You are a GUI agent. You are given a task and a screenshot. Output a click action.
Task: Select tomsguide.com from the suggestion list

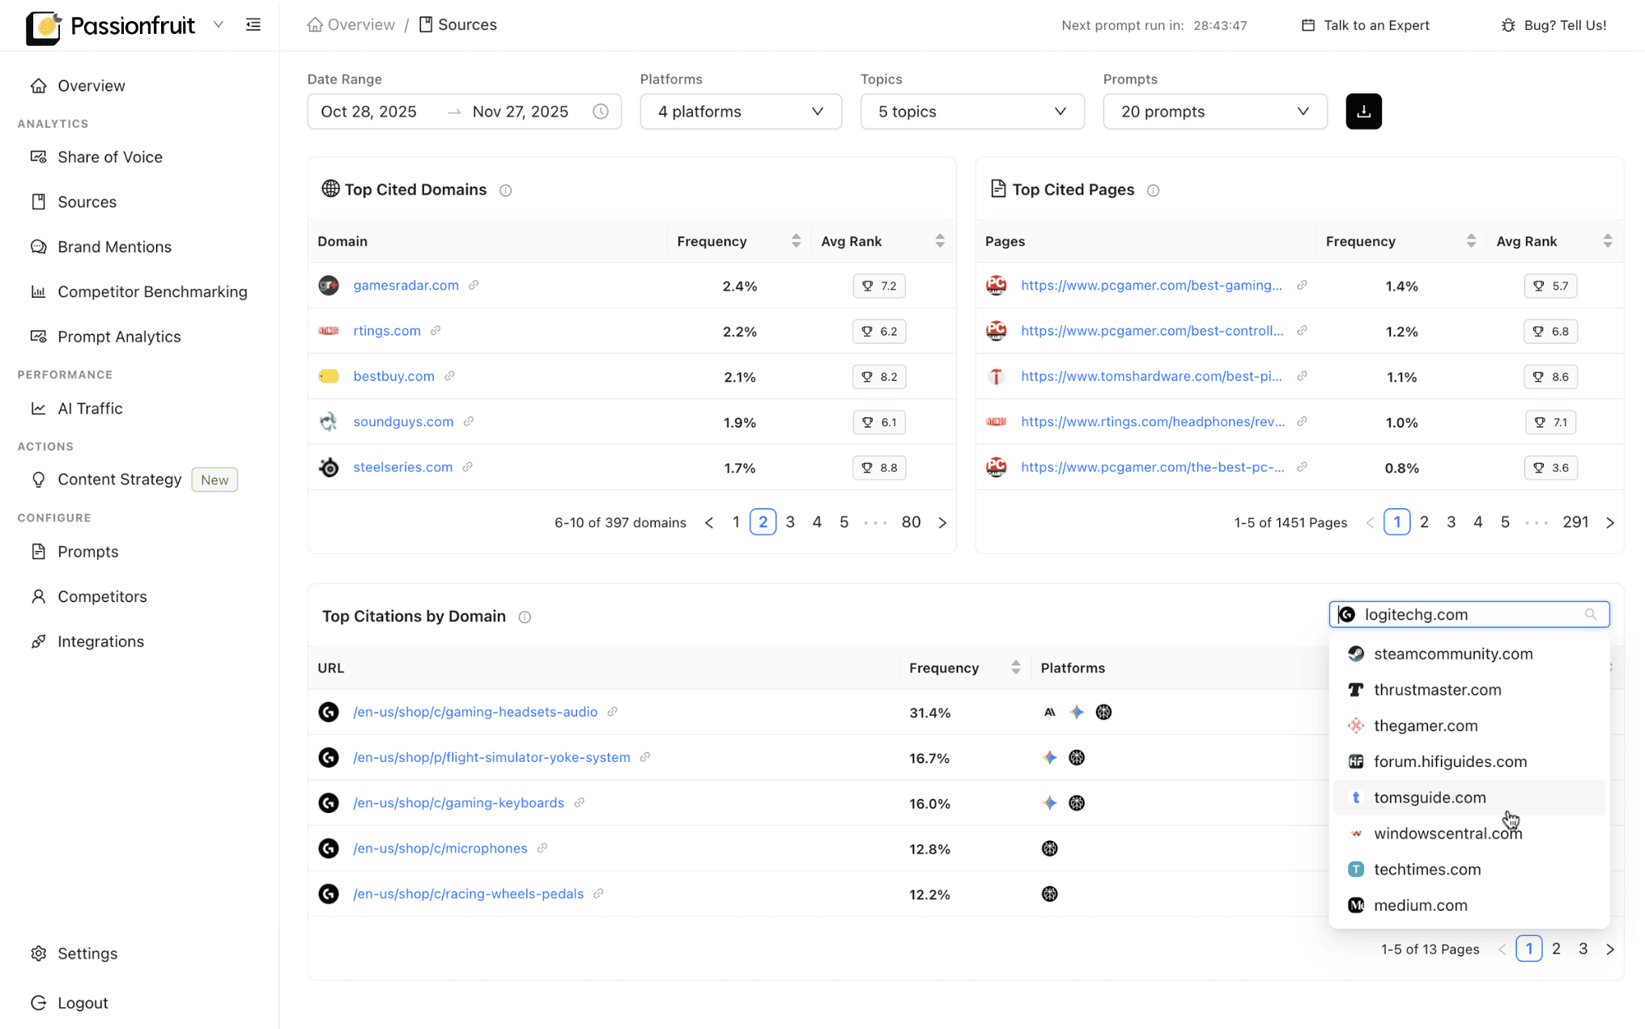coord(1430,797)
